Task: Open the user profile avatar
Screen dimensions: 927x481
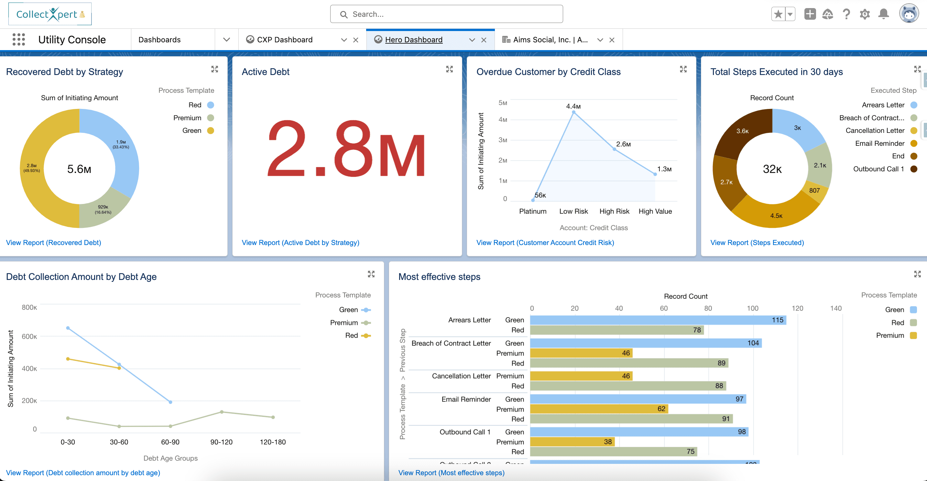Action: coord(909,13)
